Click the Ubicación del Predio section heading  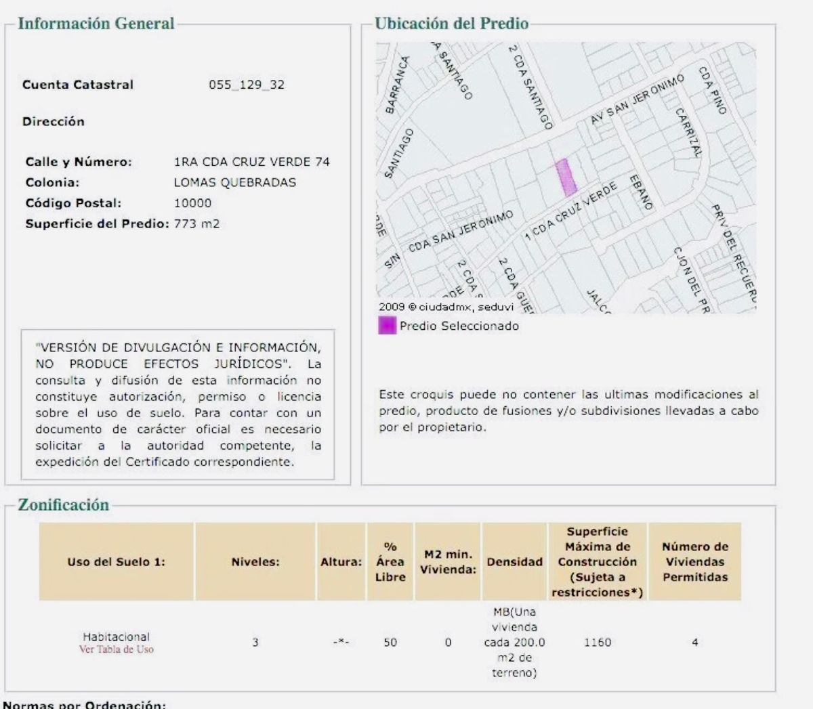coord(451,24)
